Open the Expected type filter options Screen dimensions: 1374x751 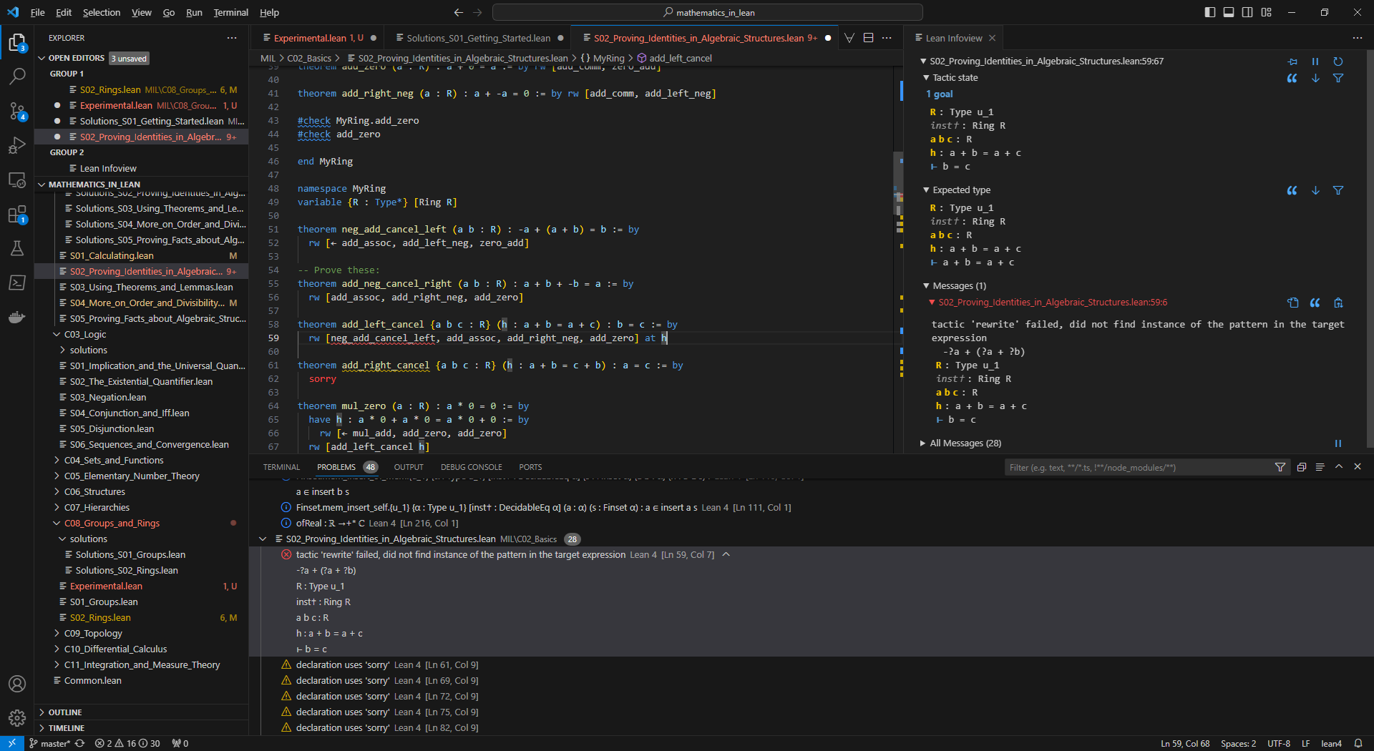pyautogui.click(x=1338, y=190)
